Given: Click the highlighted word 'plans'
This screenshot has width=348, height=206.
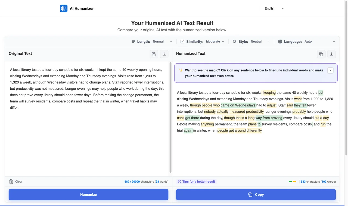Looking at the screenshot, I should [x=252, y=124].
